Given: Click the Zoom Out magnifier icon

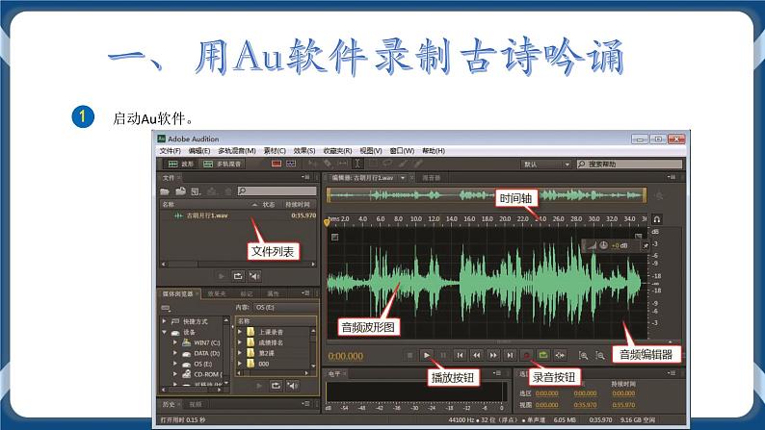Looking at the screenshot, I should click(600, 356).
